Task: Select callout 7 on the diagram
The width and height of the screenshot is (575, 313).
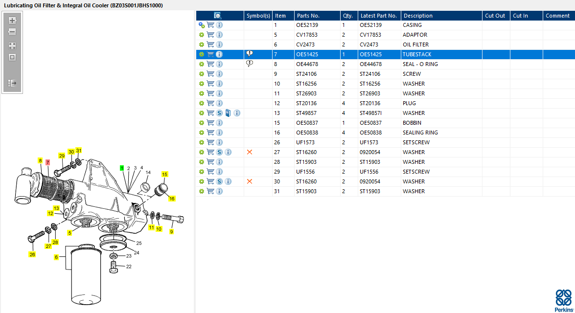Action: (x=47, y=162)
